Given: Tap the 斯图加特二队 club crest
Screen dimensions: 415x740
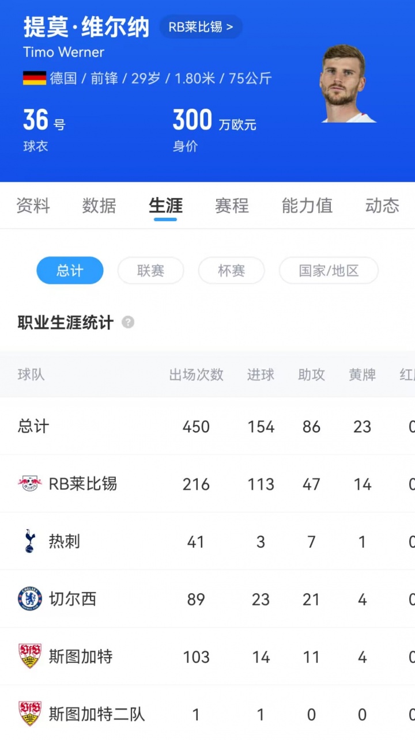Looking at the screenshot, I should (x=29, y=714).
